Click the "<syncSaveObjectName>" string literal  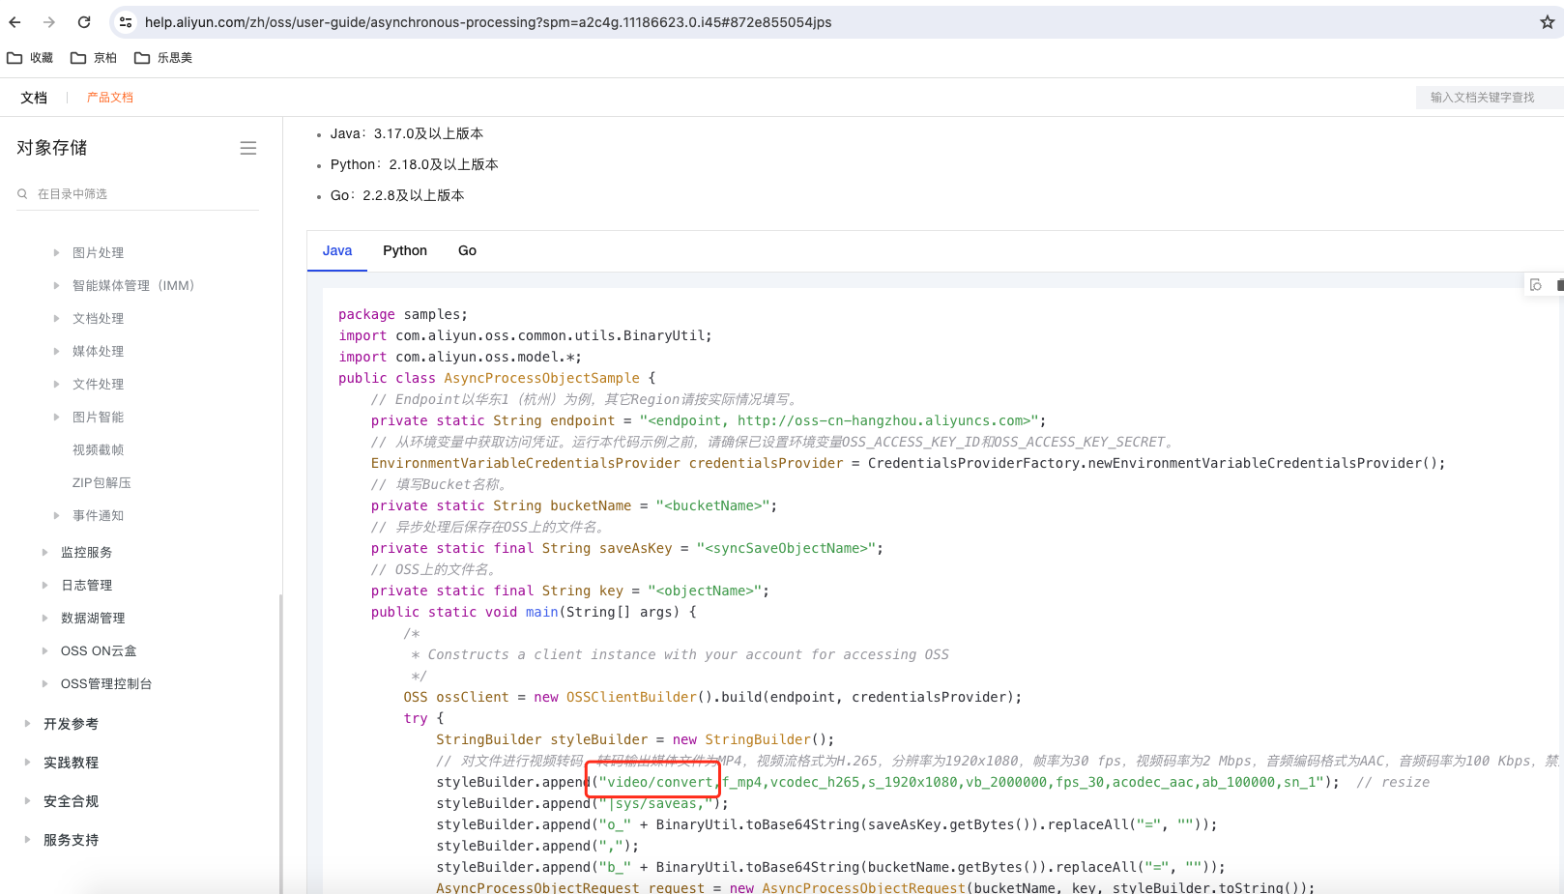click(x=786, y=548)
